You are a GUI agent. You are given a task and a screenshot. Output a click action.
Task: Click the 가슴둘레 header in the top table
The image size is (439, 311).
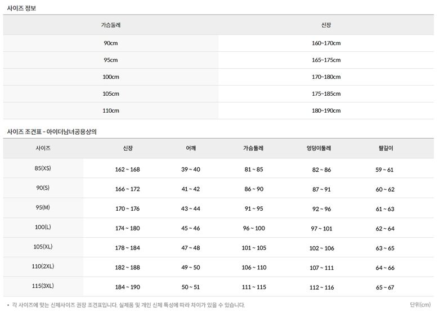111,25
